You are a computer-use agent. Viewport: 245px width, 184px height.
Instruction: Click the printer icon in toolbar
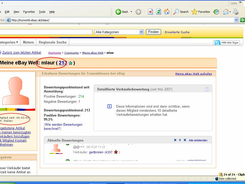click(x=236, y=12)
